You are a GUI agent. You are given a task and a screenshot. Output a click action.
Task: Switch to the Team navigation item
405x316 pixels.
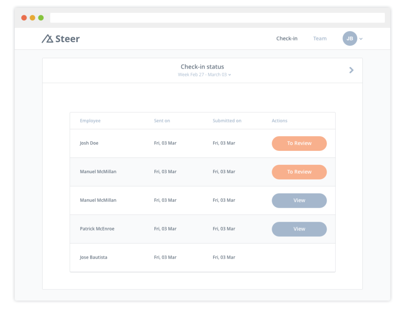[320, 38]
